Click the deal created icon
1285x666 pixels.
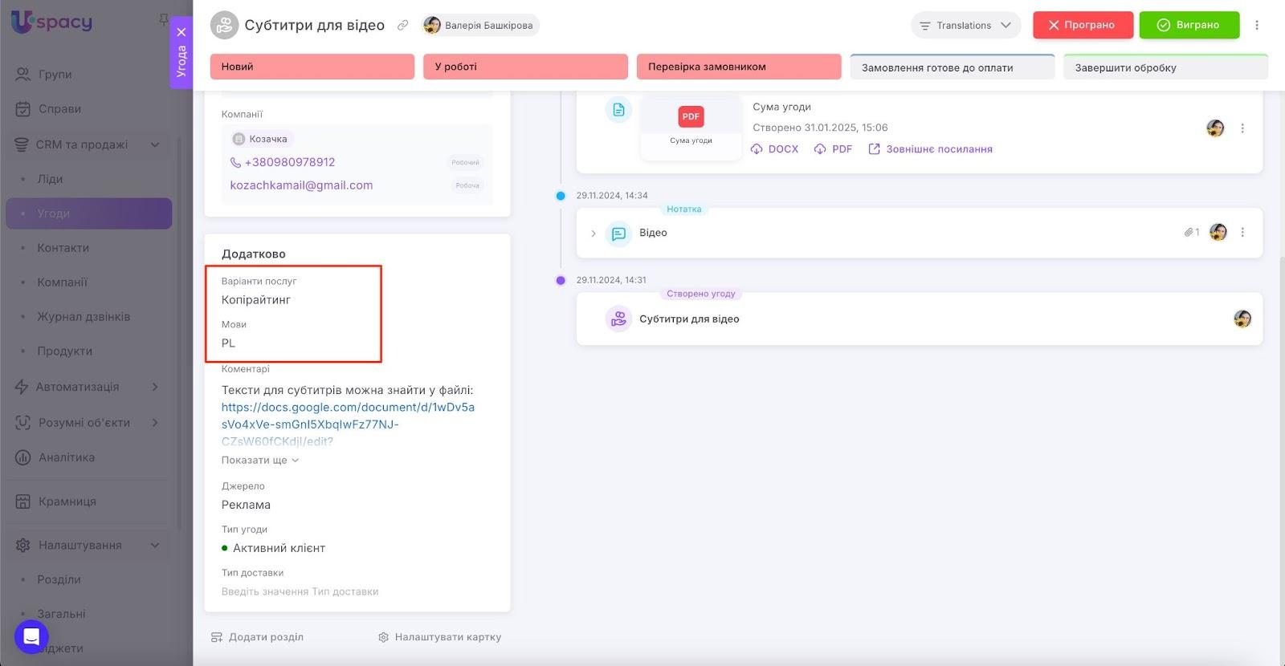tap(618, 319)
